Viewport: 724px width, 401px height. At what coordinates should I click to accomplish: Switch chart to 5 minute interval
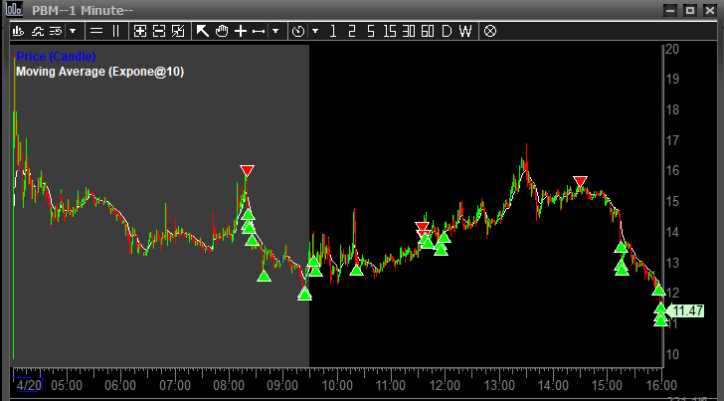coord(371,32)
